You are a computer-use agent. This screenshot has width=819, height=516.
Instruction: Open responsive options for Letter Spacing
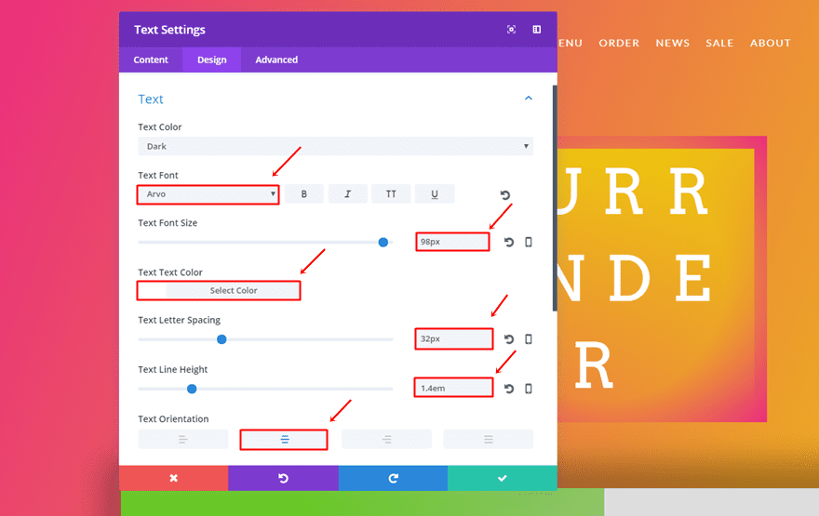coord(529,339)
